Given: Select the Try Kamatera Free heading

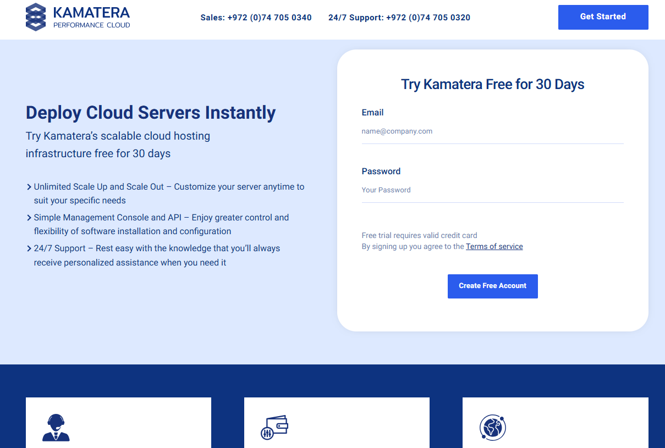Looking at the screenshot, I should click(492, 84).
